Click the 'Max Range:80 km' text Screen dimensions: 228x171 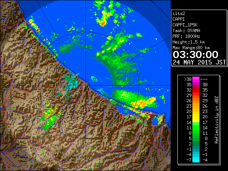pyautogui.click(x=191, y=48)
